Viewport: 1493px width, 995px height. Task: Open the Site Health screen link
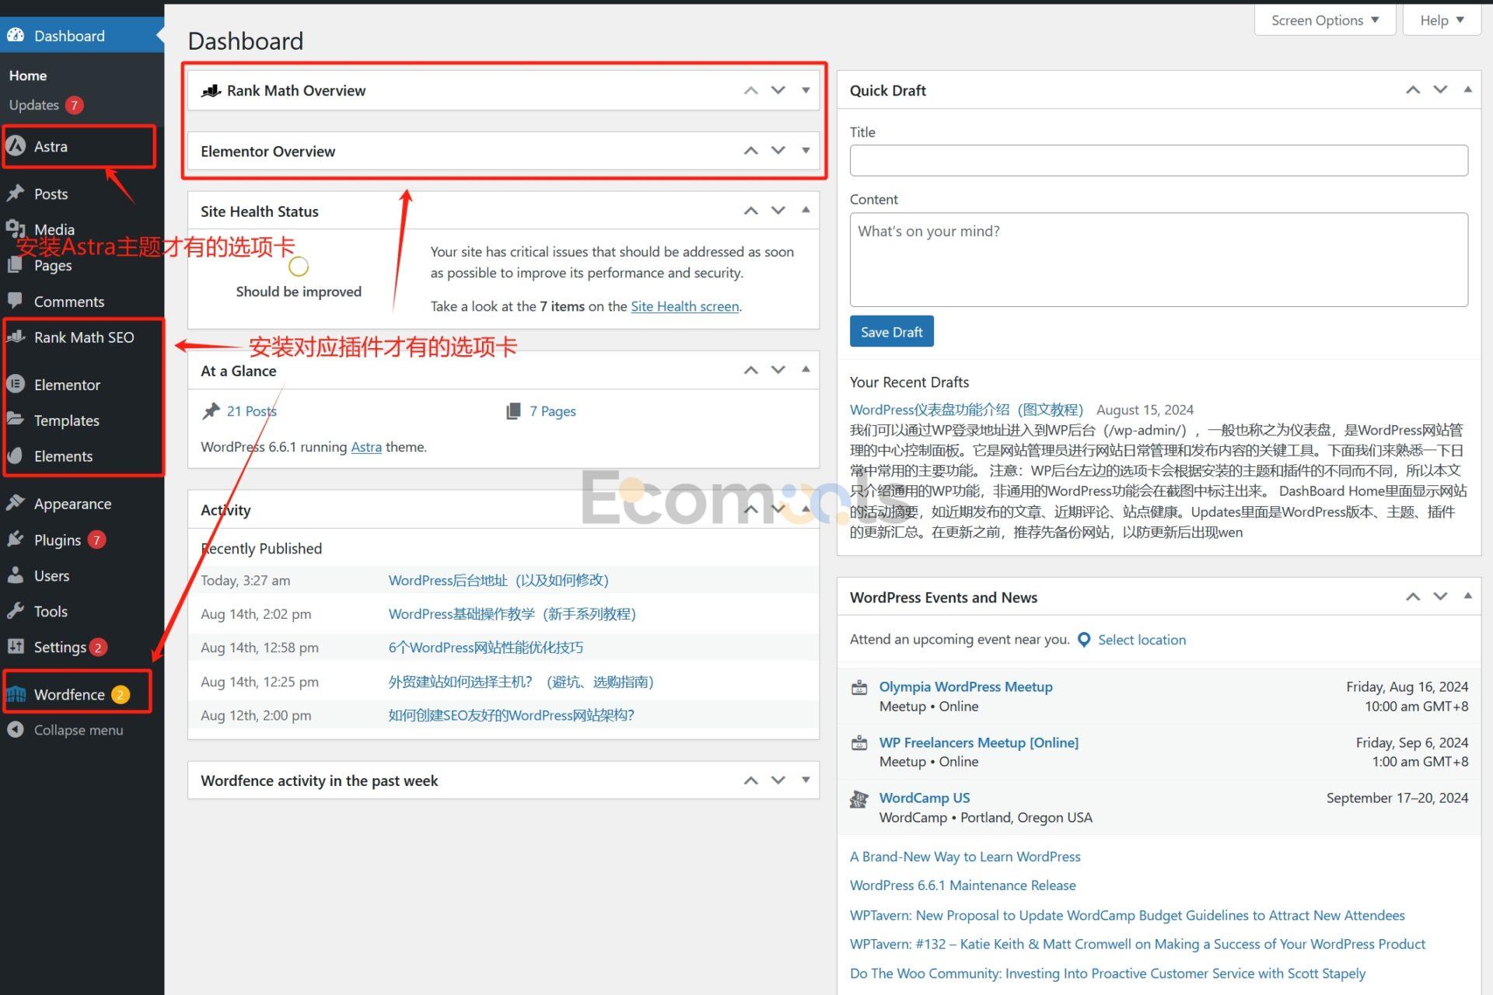pyautogui.click(x=684, y=306)
